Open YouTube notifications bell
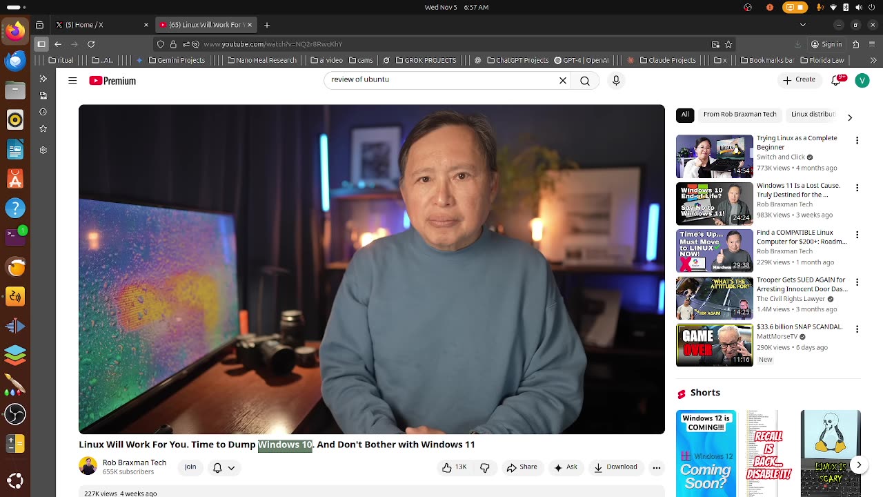The image size is (883, 497). pos(837,80)
